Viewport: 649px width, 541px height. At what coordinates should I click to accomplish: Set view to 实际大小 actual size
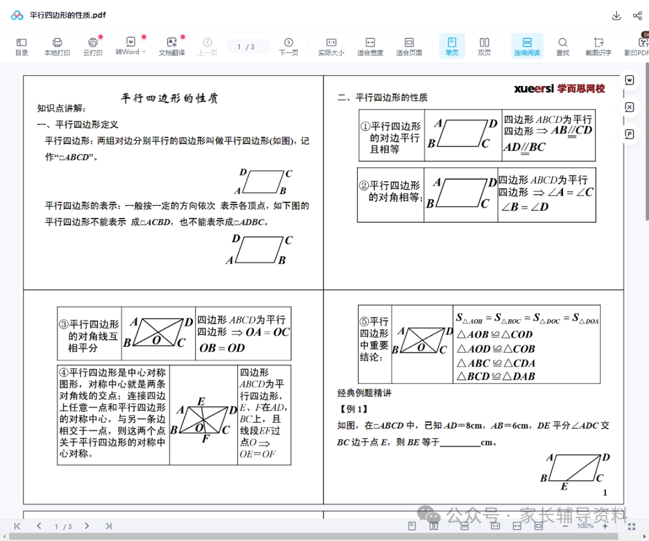tap(331, 46)
